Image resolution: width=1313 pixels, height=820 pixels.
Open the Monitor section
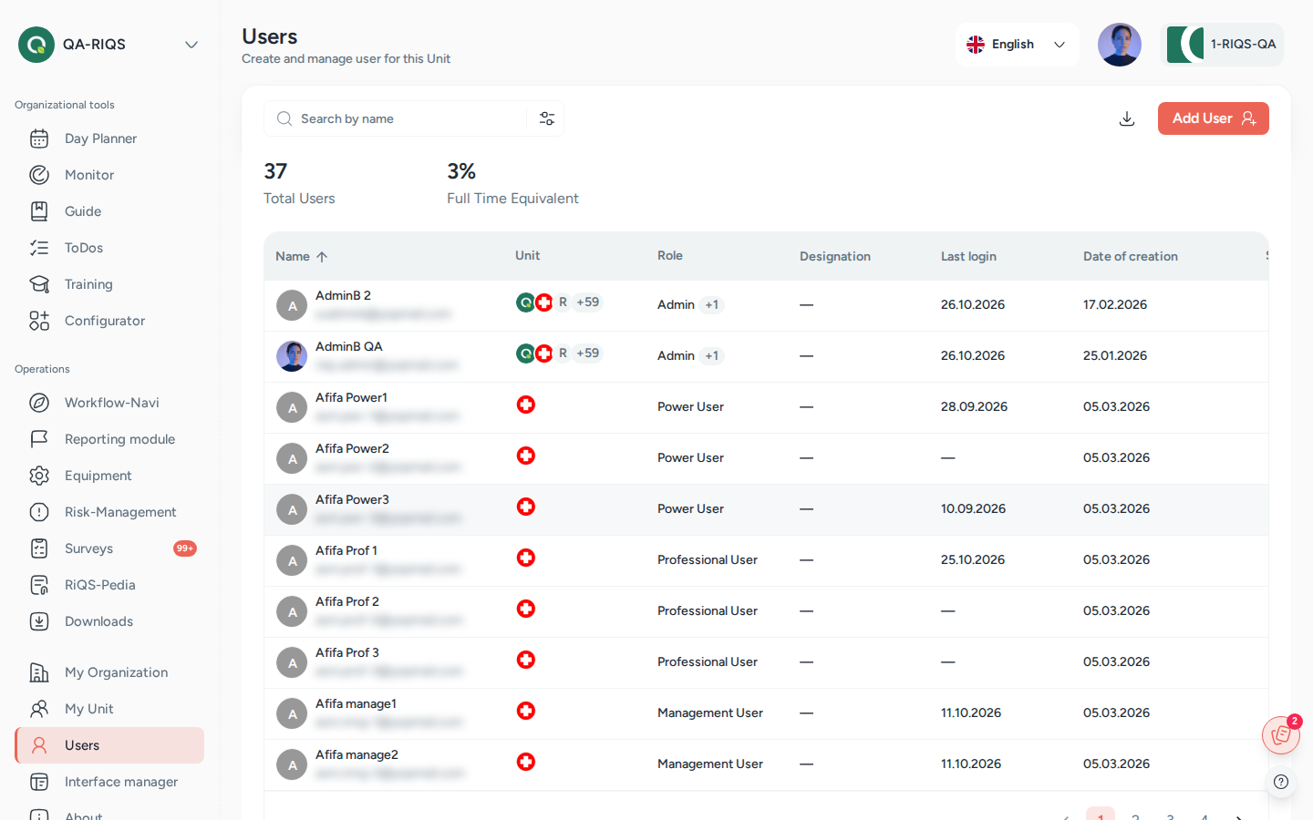click(109, 175)
